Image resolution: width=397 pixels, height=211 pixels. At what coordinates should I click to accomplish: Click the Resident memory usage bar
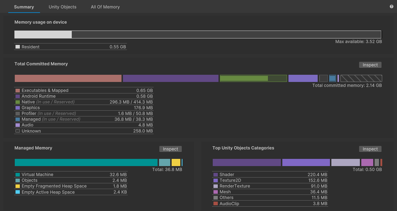click(43, 34)
